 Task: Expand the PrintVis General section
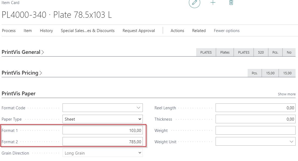[23, 52]
